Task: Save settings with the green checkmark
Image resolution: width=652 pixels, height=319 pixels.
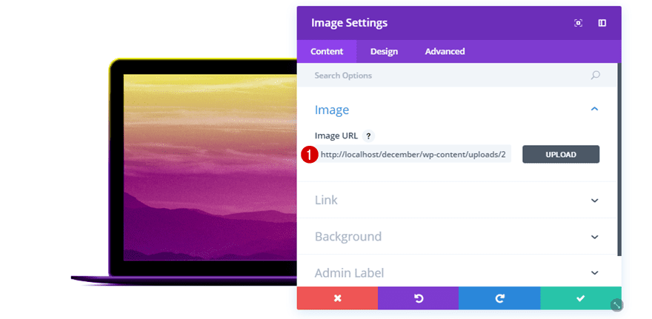Action: point(580,298)
